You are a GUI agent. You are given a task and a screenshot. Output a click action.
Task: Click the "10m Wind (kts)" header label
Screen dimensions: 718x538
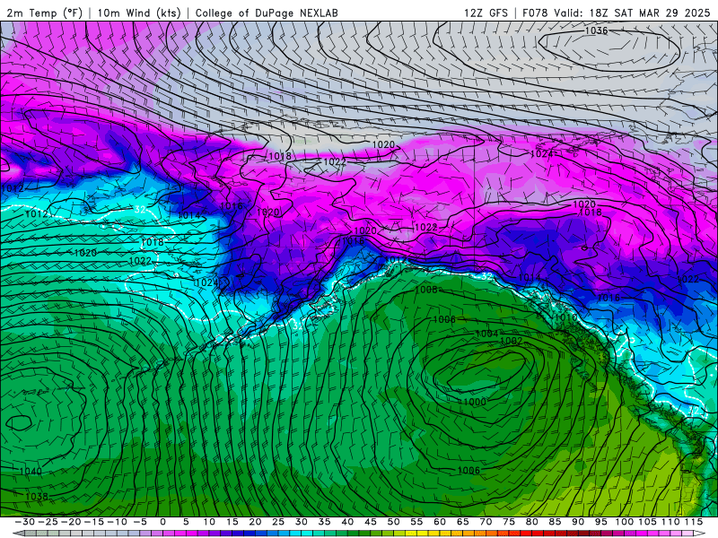click(x=139, y=13)
